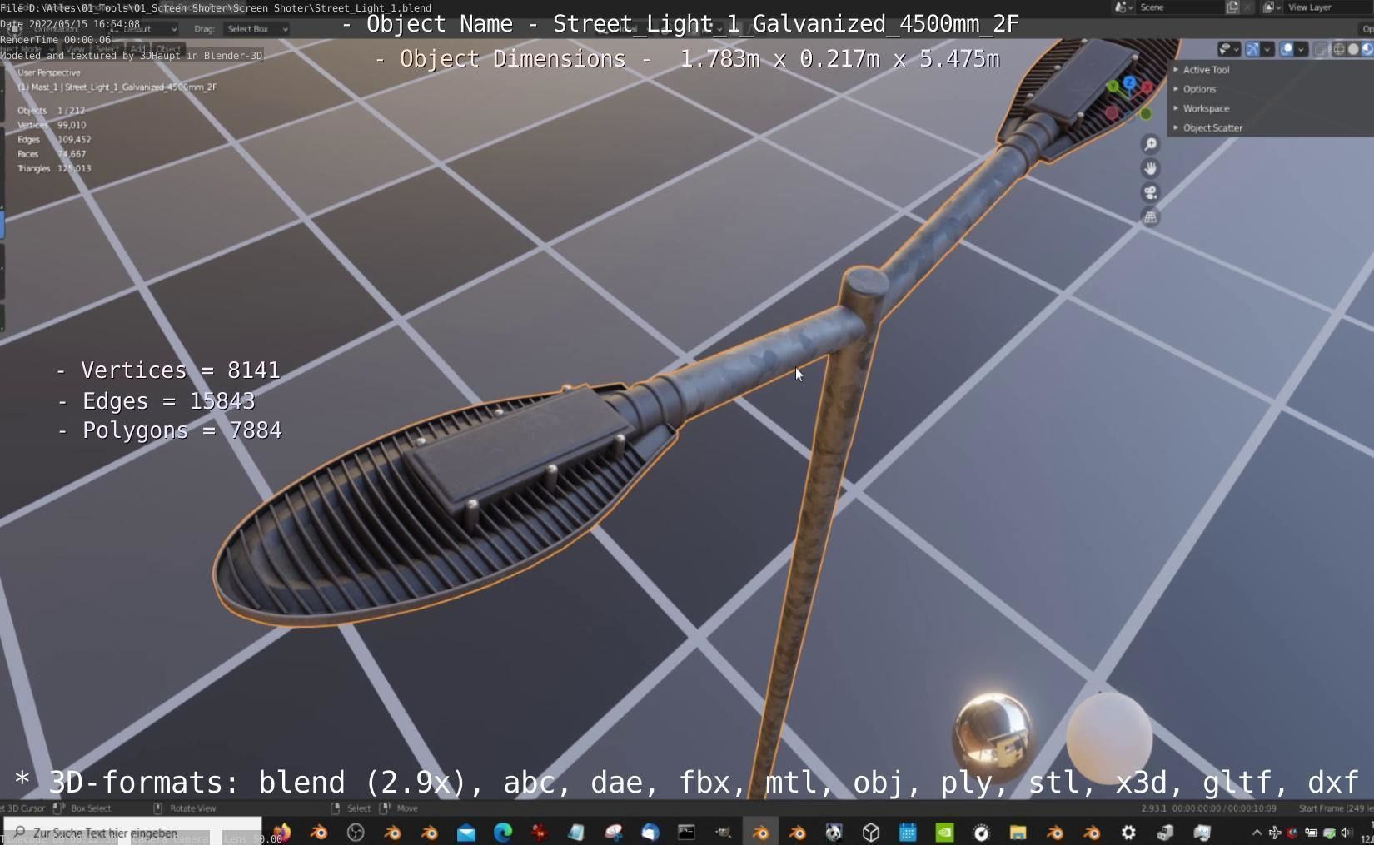1374x845 pixels.
Task: Expand the Options panel
Action: 1198,89
